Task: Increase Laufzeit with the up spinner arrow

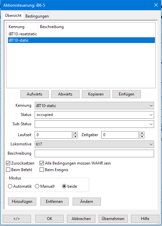Action: 75,133
